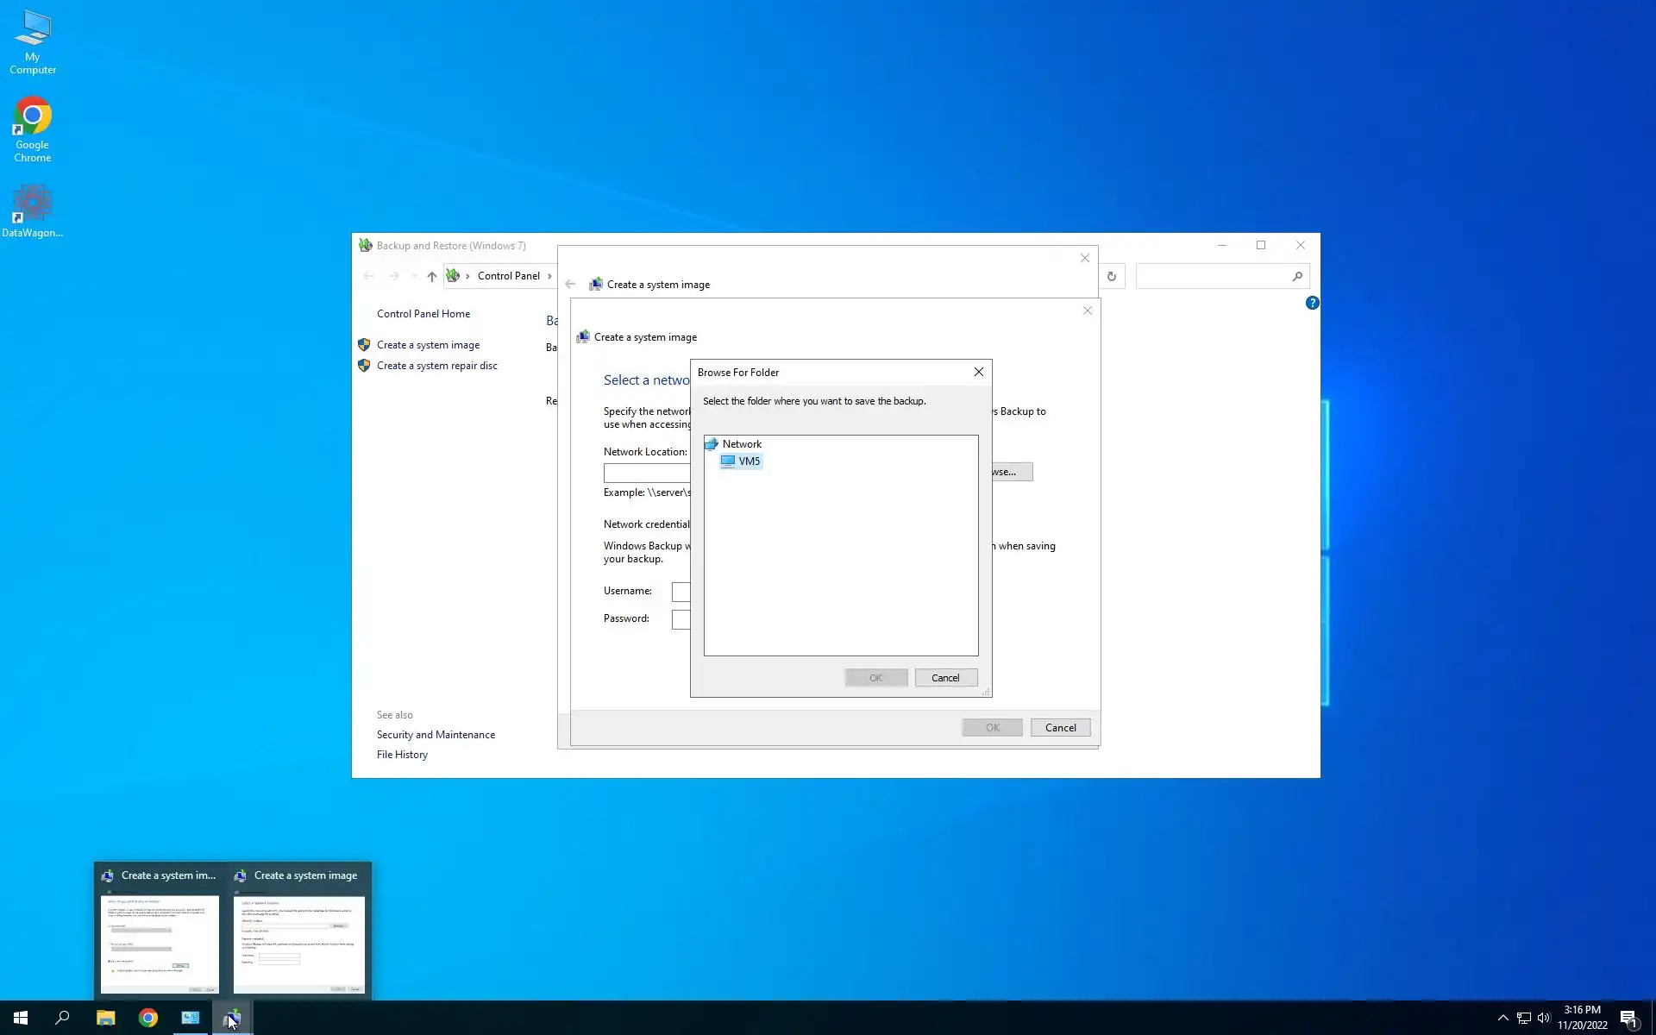Open the Create a system repair disc link

pyautogui.click(x=436, y=366)
